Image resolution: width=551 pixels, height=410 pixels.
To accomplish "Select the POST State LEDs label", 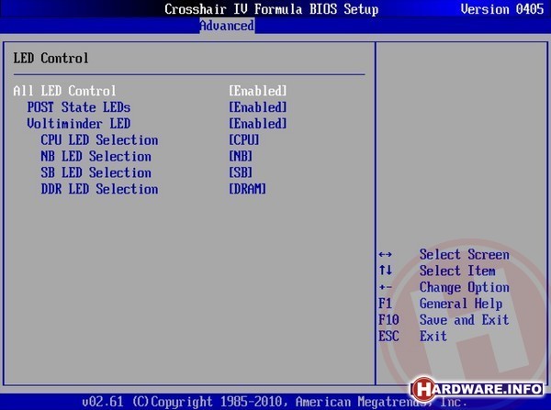I will click(x=79, y=107).
